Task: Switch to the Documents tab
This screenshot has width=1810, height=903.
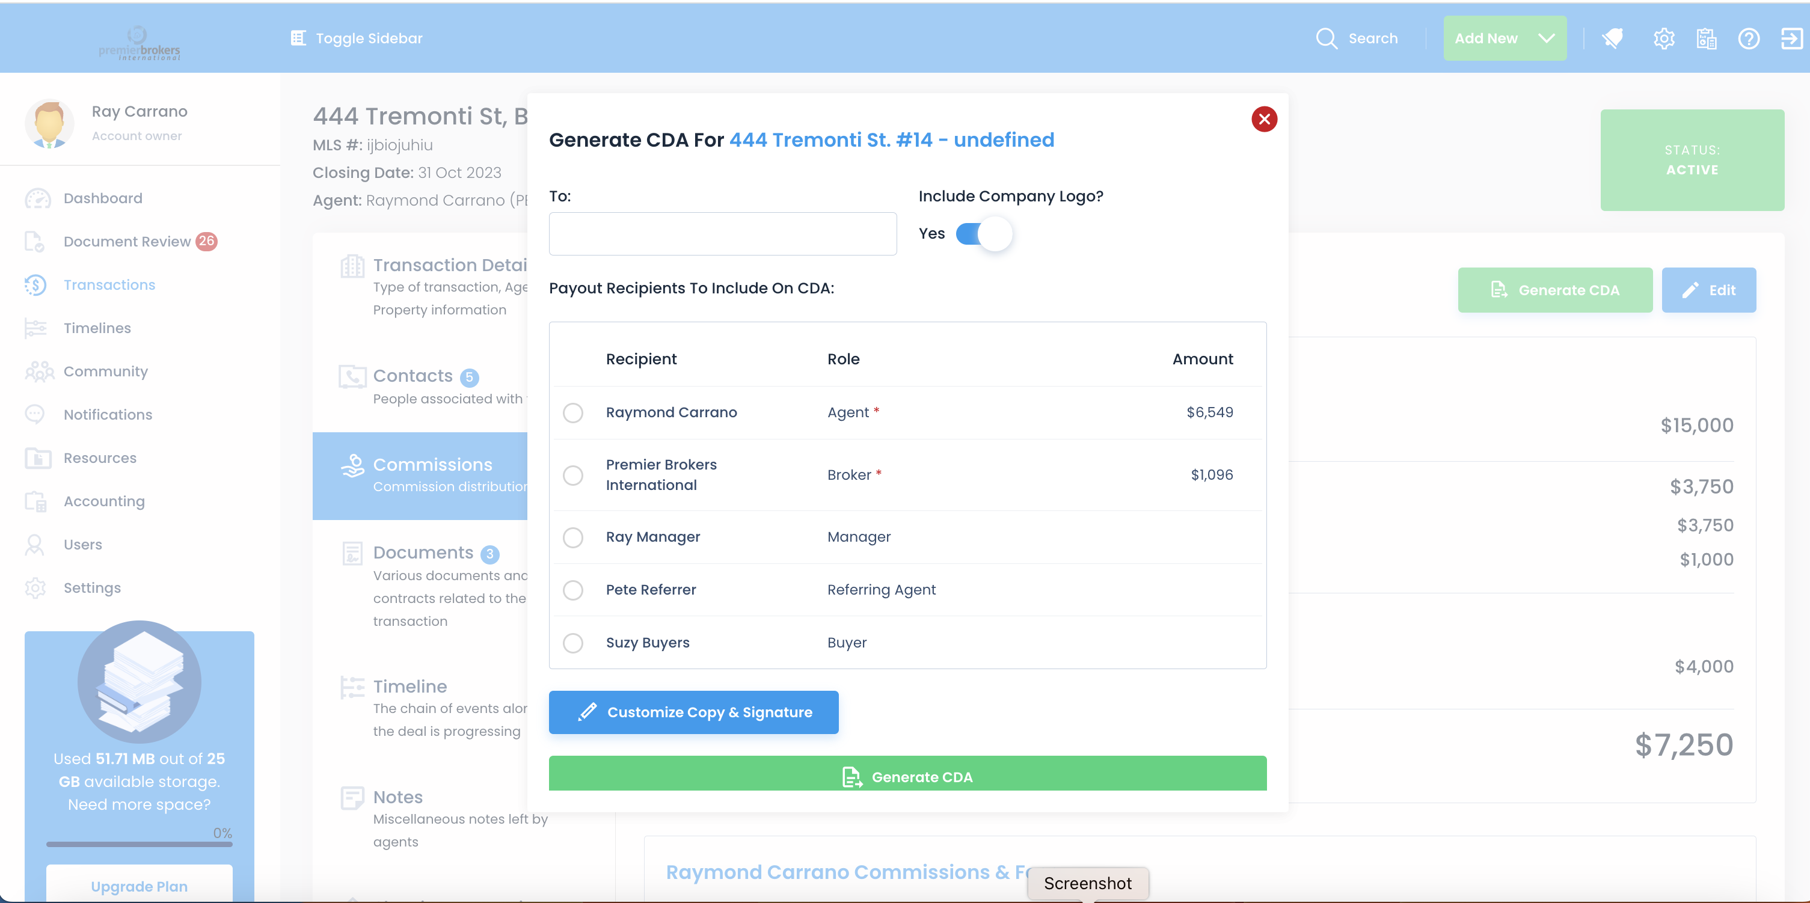Action: tap(420, 587)
